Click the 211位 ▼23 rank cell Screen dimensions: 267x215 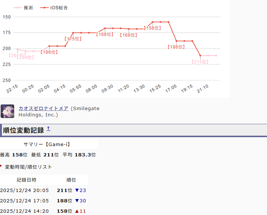point(71,190)
